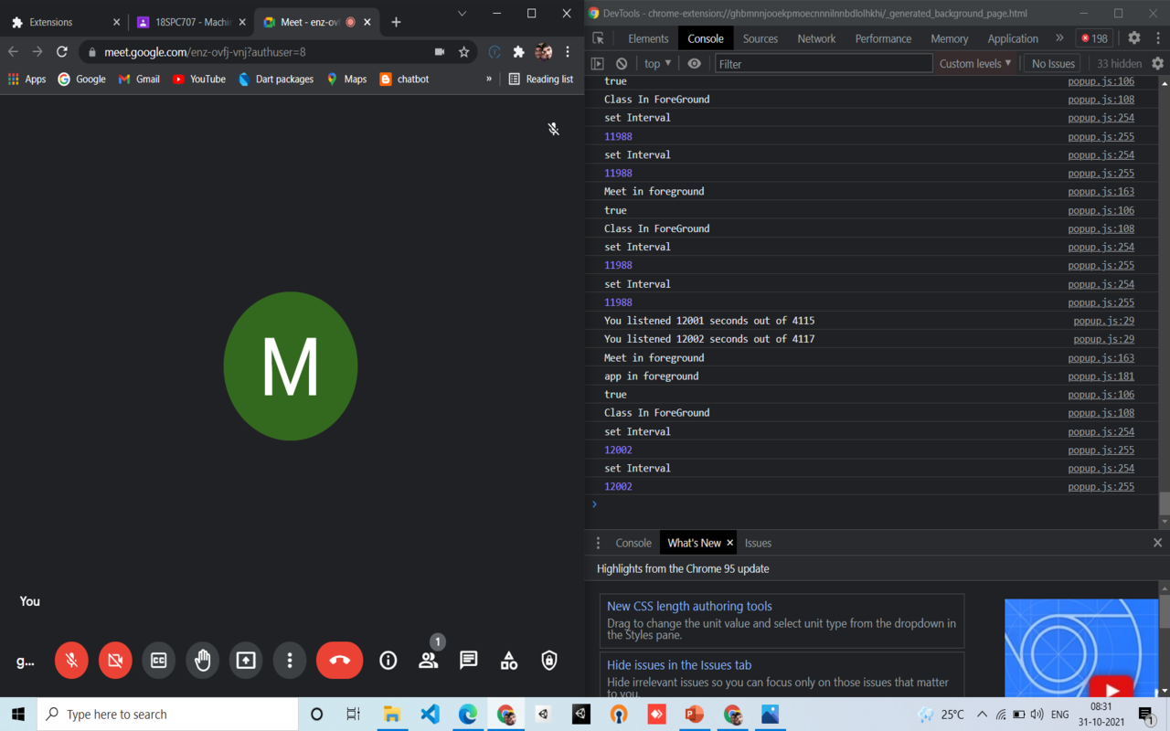Close the What's New tab
This screenshot has width=1170, height=731.
[729, 543]
